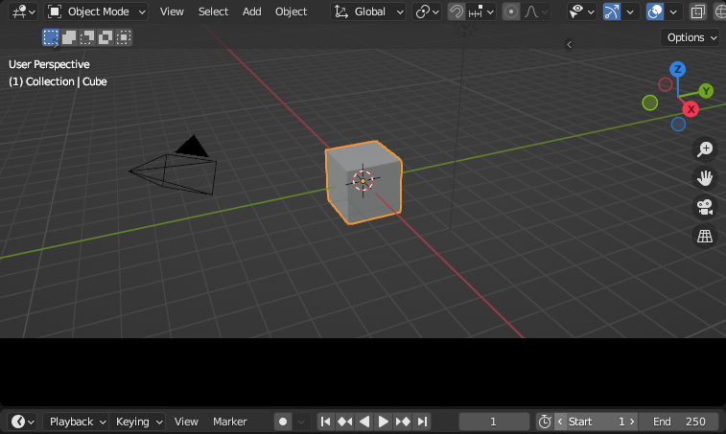Open proportional editing falloff dropdown
This screenshot has width=726, height=434.
point(536,11)
